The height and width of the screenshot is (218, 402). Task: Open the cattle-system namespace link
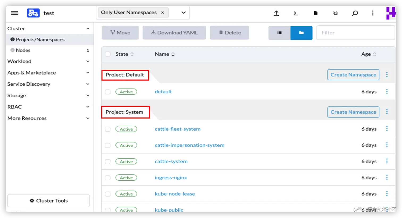coord(171,162)
